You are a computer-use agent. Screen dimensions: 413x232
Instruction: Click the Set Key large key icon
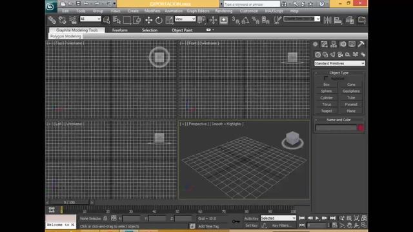(x=236, y=222)
